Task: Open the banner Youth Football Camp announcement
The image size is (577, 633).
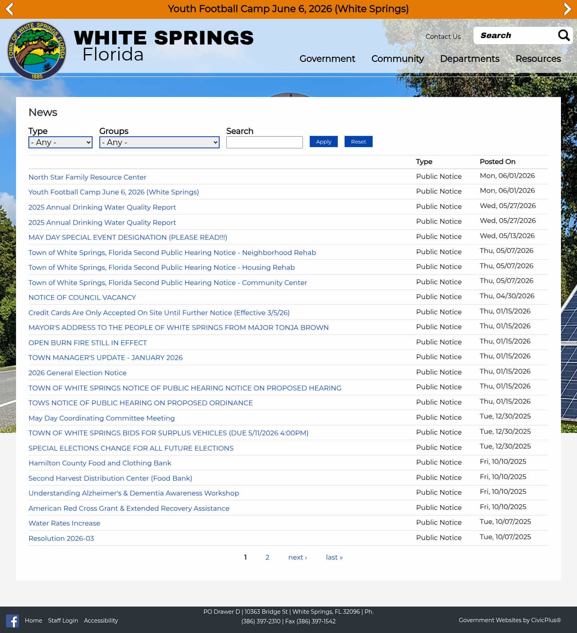Action: [288, 9]
